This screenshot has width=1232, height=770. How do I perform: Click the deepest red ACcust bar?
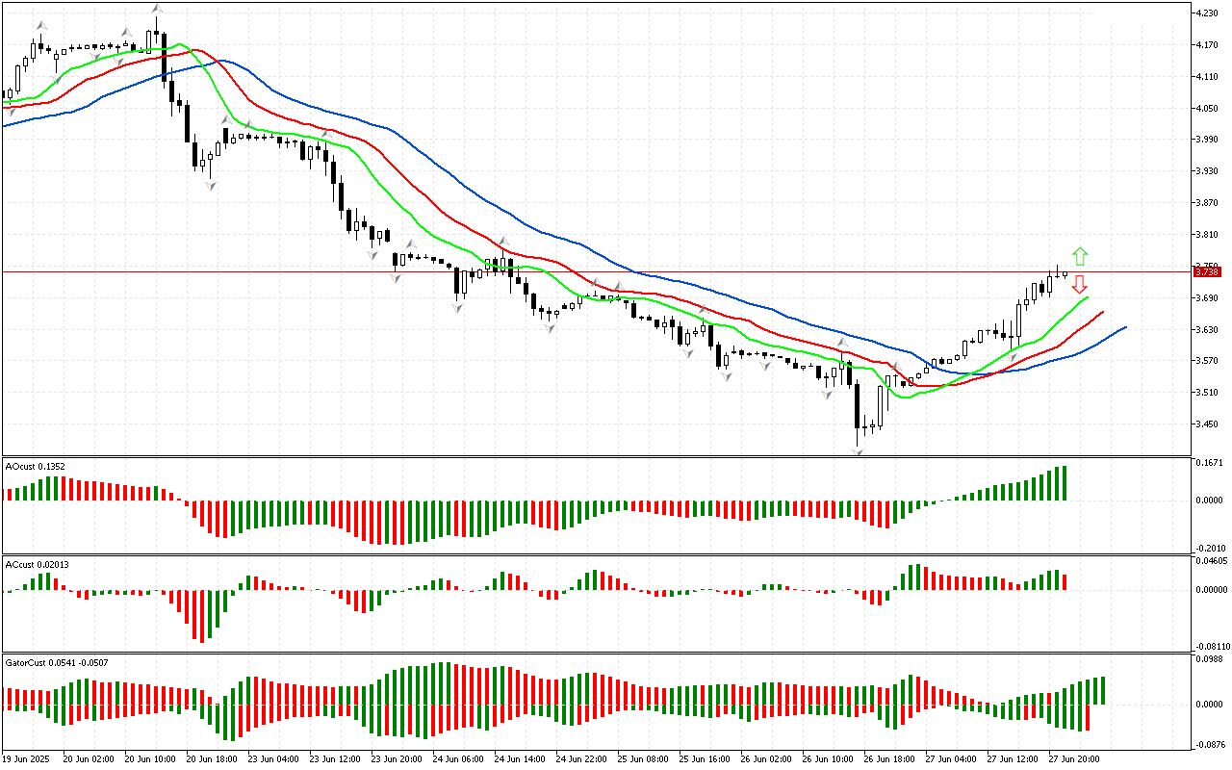click(x=201, y=615)
